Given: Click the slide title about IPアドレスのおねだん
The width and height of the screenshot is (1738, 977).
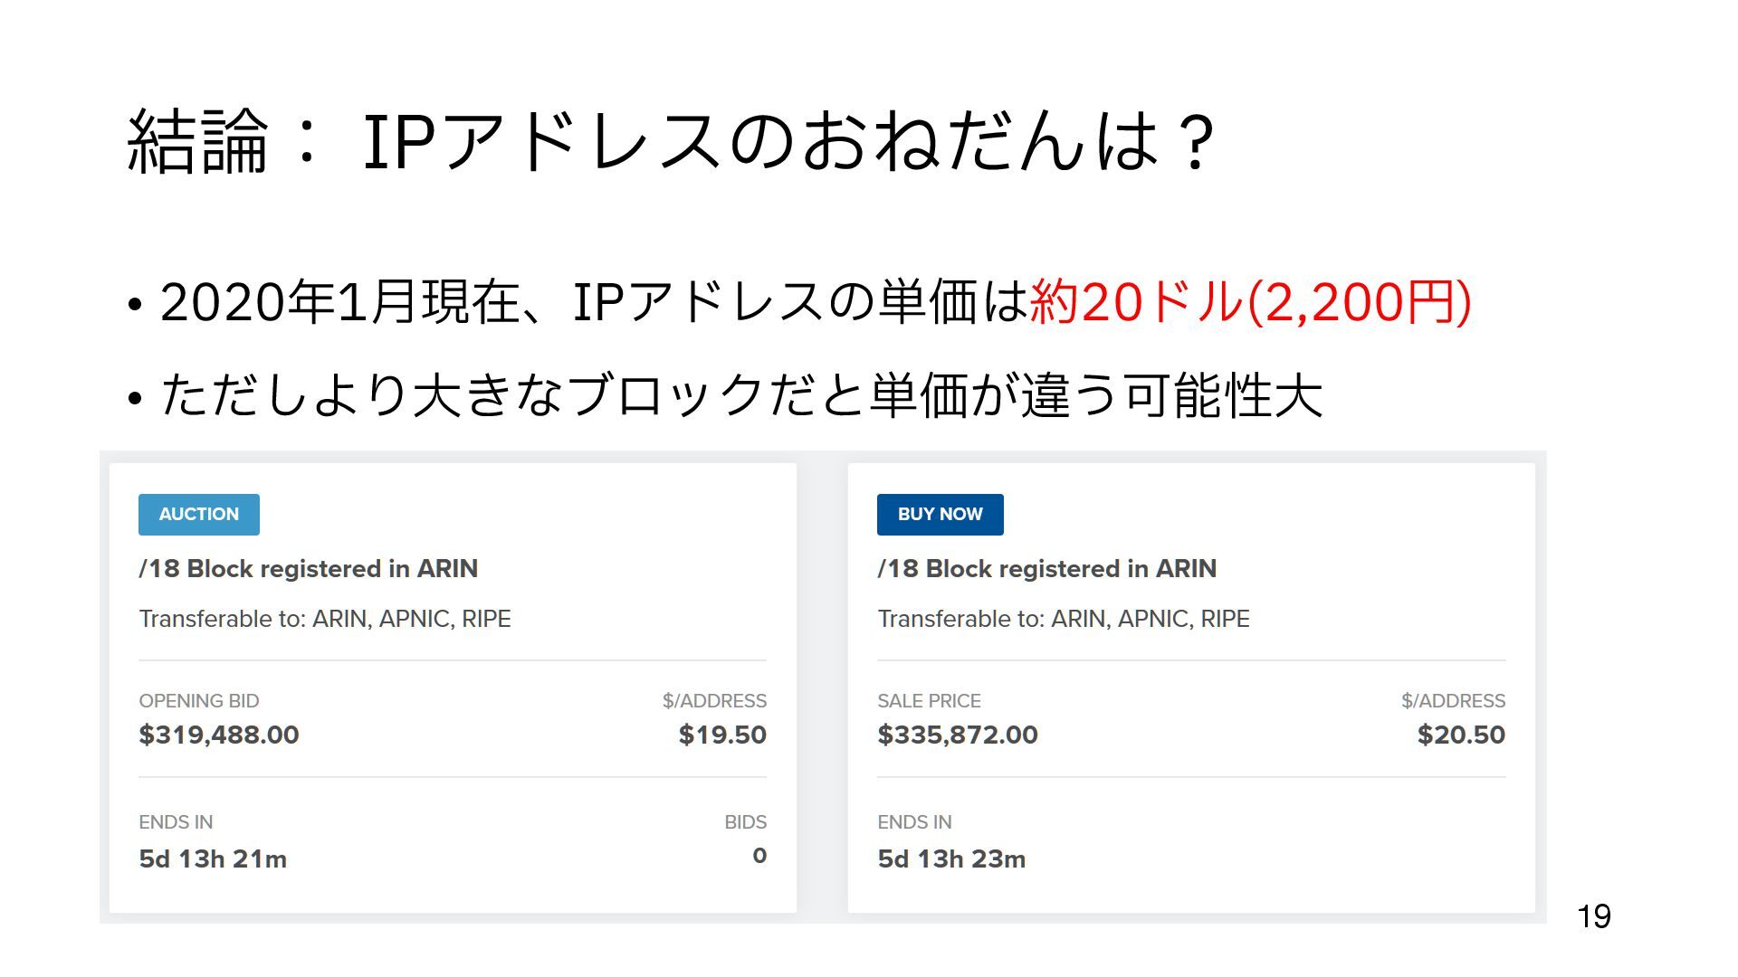Looking at the screenshot, I should pyautogui.click(x=671, y=141).
